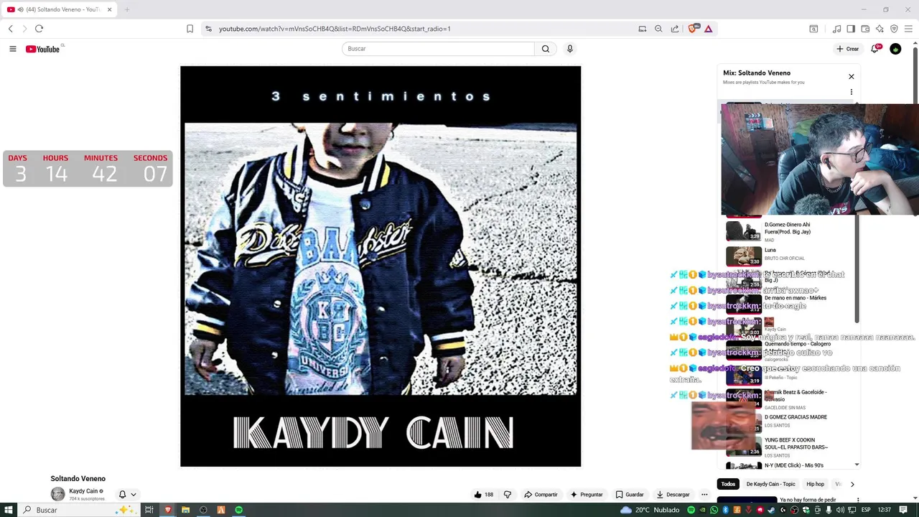Close the Mix: Soltando Veneno playlist panel

click(x=852, y=77)
